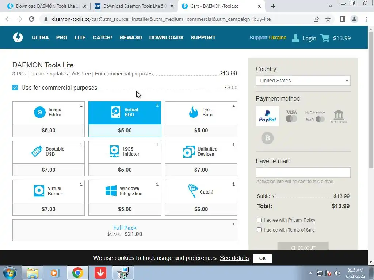Click the CHECKOUT button
The width and height of the screenshot is (374, 280).
pyautogui.click(x=303, y=246)
